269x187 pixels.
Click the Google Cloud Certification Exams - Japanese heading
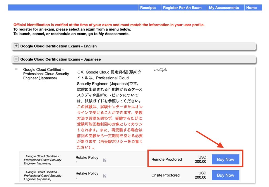coord(61,59)
